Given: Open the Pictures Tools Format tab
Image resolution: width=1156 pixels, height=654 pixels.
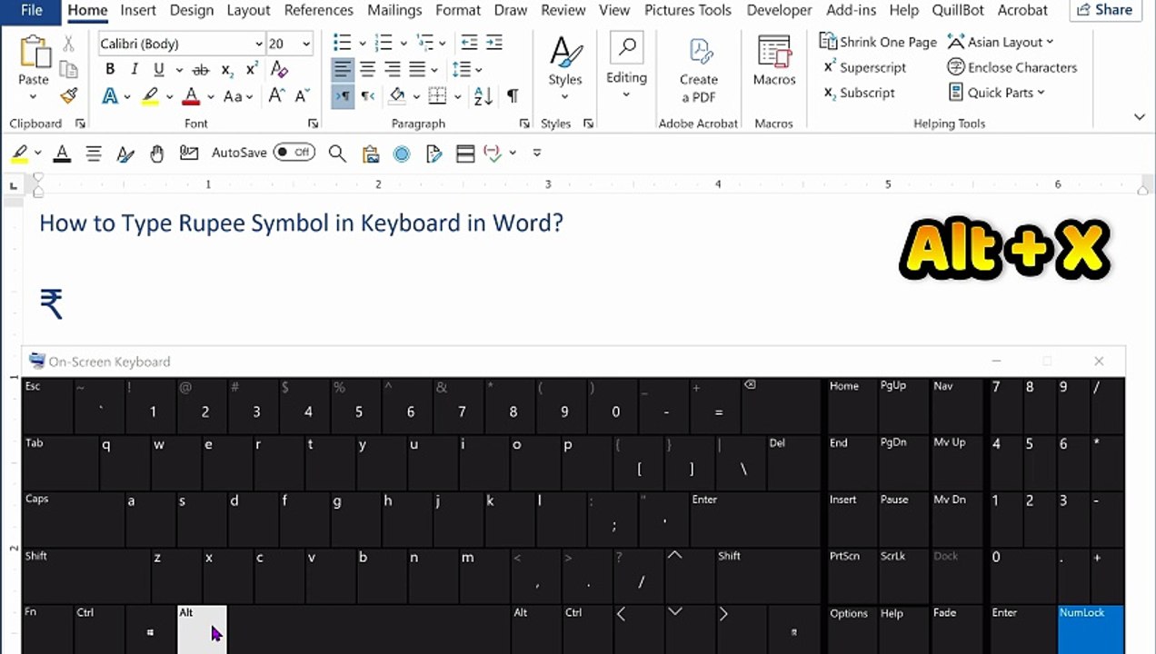Looking at the screenshot, I should [x=458, y=11].
